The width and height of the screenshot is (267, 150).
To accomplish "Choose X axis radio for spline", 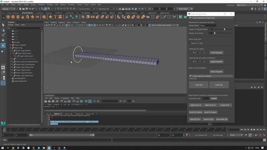I will [194, 52].
